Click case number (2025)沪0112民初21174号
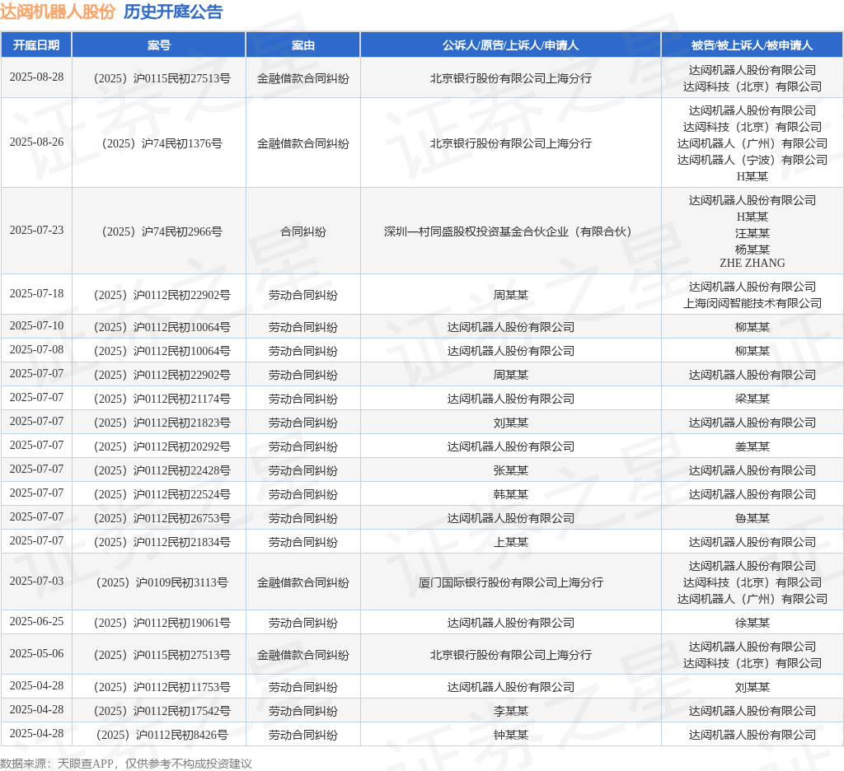Image resolution: width=844 pixels, height=771 pixels. click(x=162, y=400)
